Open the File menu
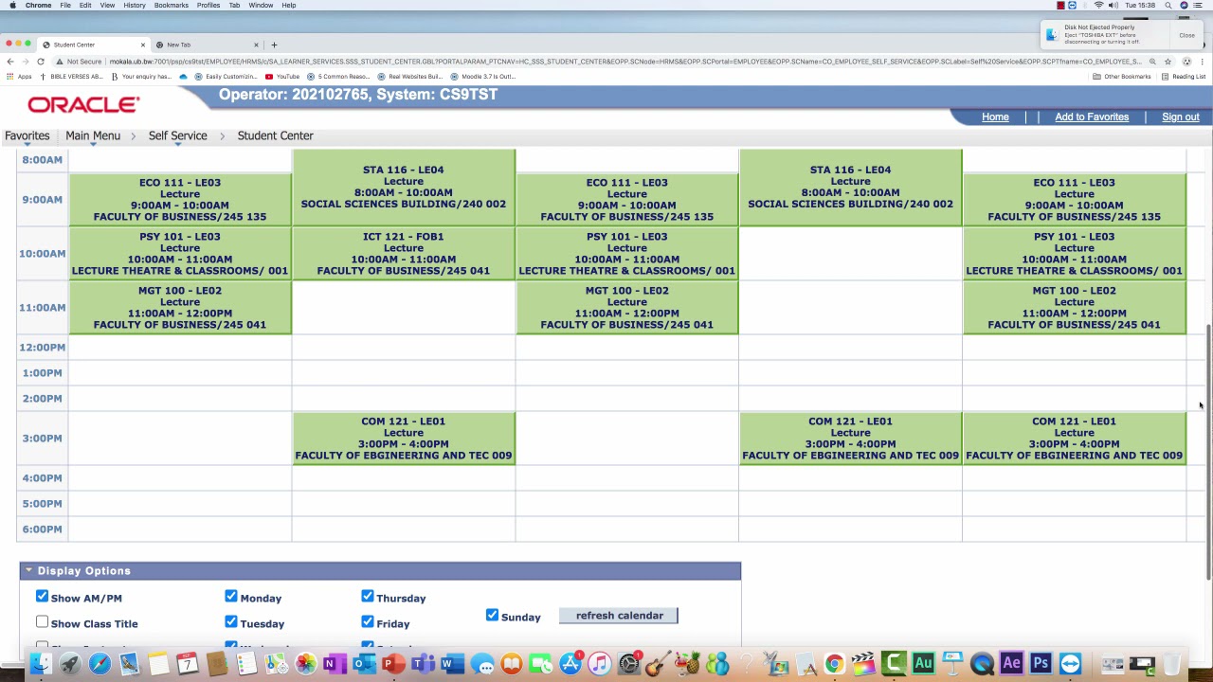The width and height of the screenshot is (1213, 682). pyautogui.click(x=65, y=6)
